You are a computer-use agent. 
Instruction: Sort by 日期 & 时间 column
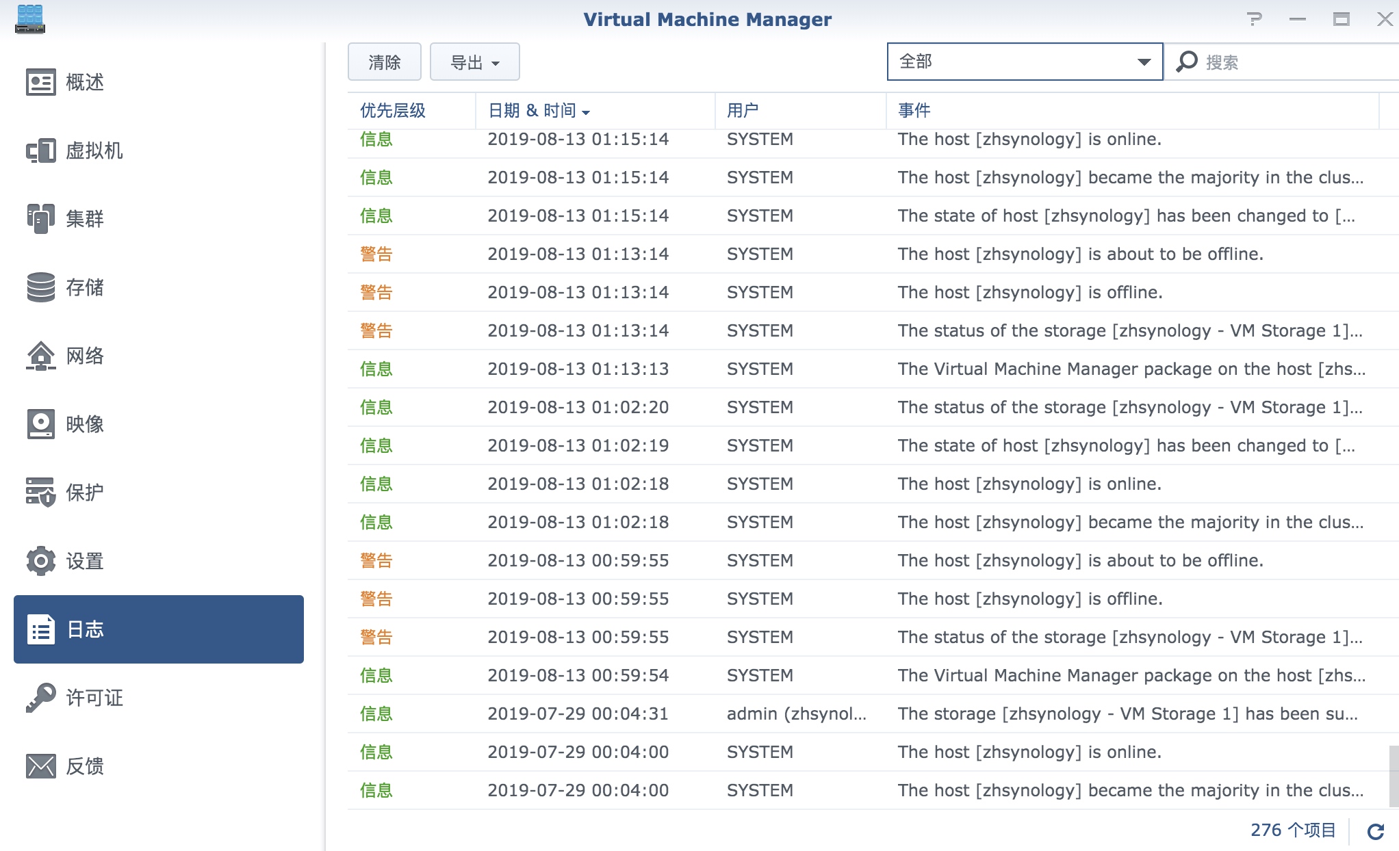tap(595, 110)
